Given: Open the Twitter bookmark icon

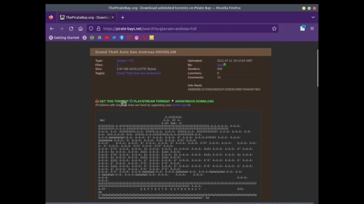Looking at the screenshot, I should coord(114,38).
